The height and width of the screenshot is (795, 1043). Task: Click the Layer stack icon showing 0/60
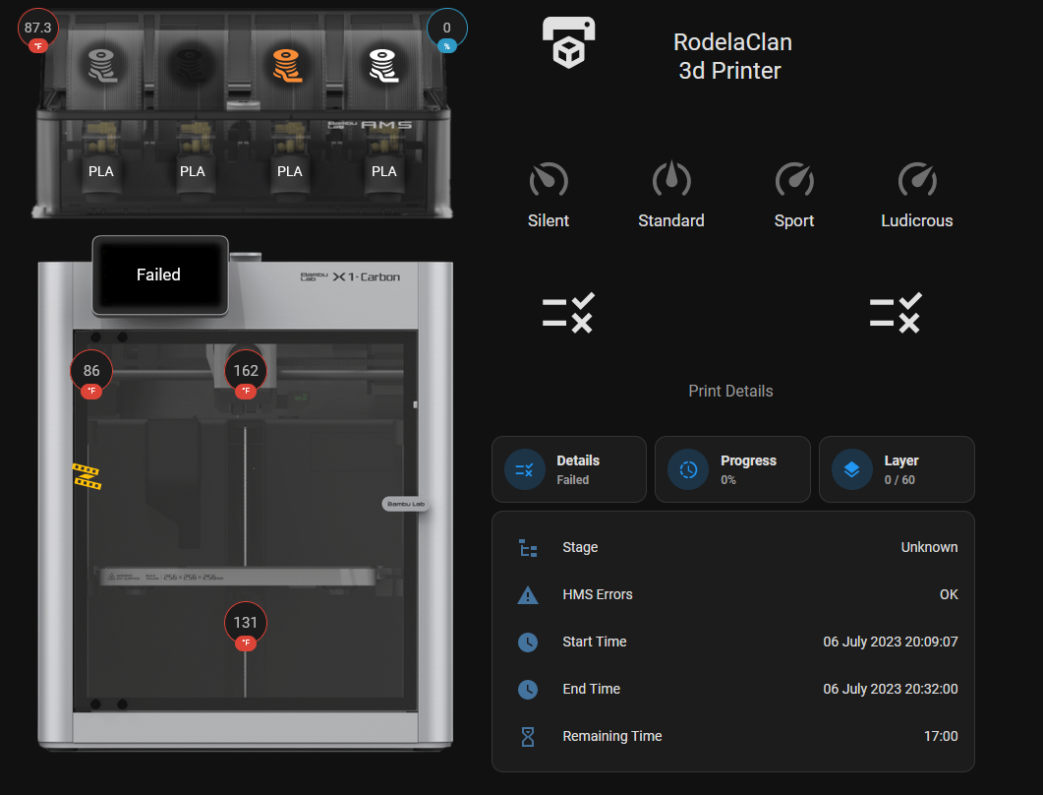tap(851, 469)
